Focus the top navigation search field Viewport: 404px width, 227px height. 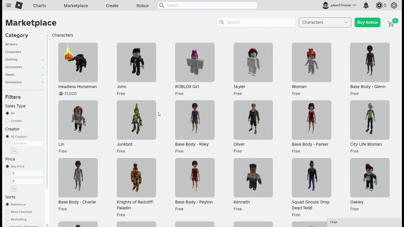pos(208,5)
